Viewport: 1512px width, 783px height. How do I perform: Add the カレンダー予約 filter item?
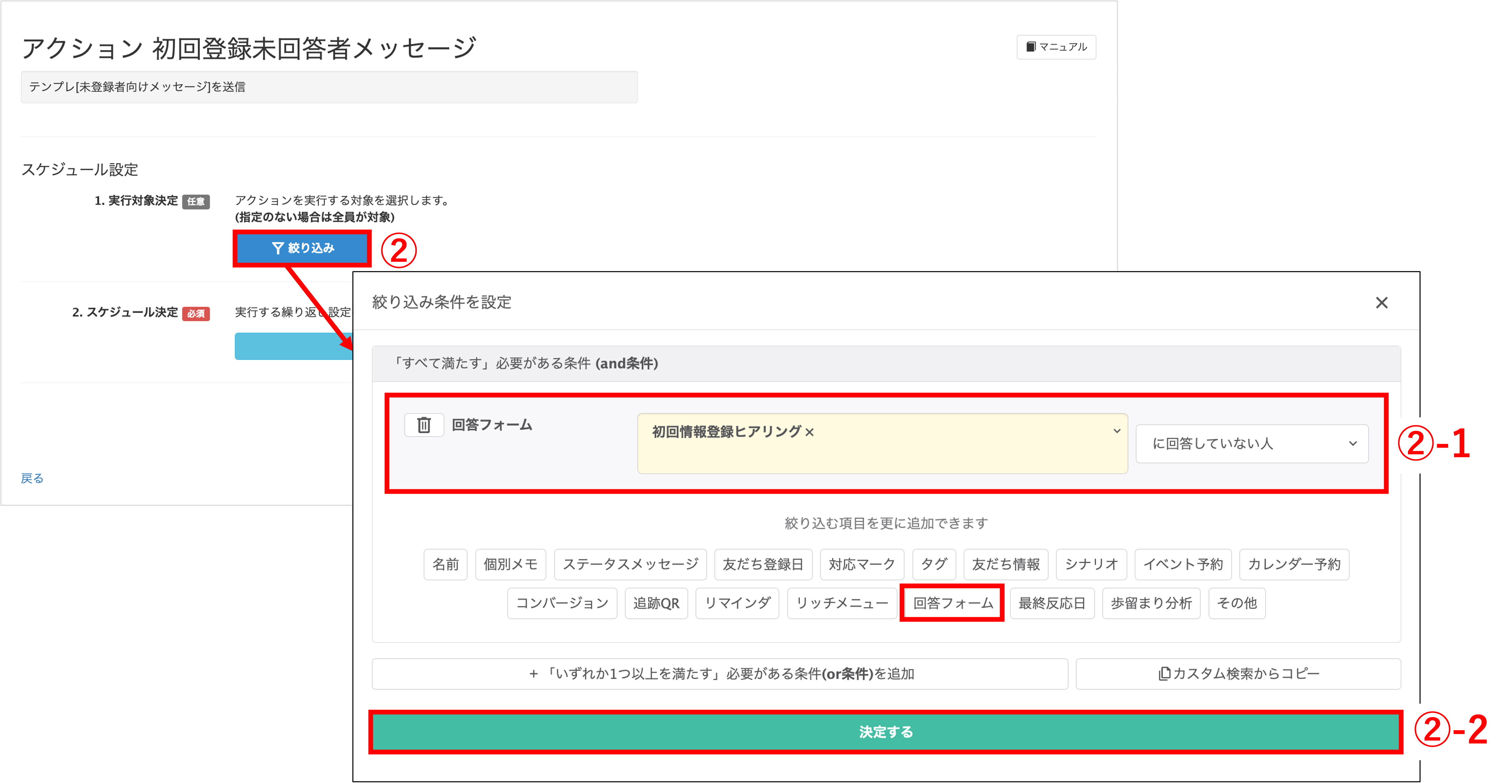click(1294, 565)
